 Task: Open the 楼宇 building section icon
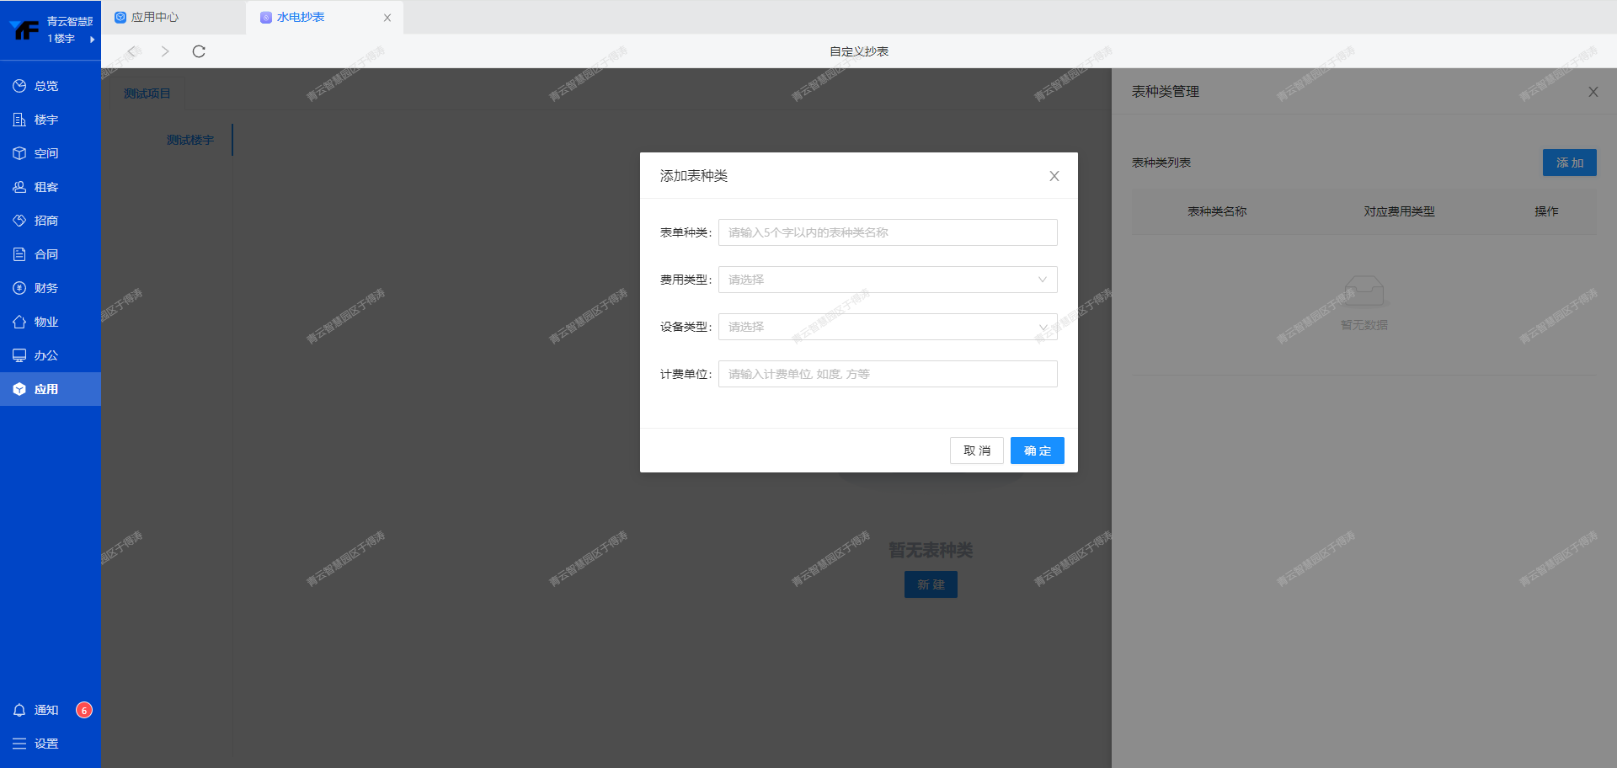pyautogui.click(x=19, y=120)
